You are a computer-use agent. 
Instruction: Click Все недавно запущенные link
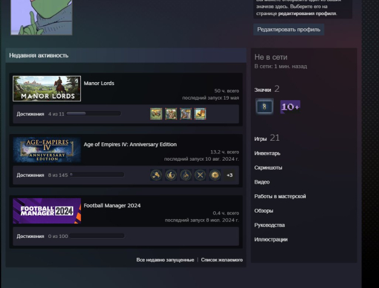click(x=165, y=260)
